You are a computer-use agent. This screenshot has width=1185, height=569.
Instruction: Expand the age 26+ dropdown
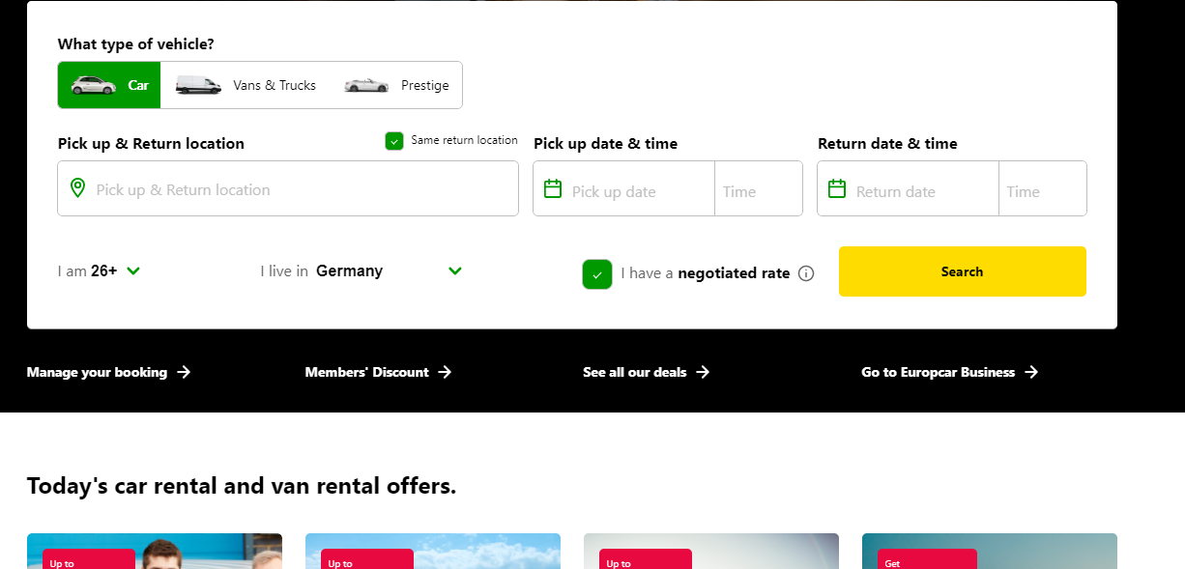100,271
